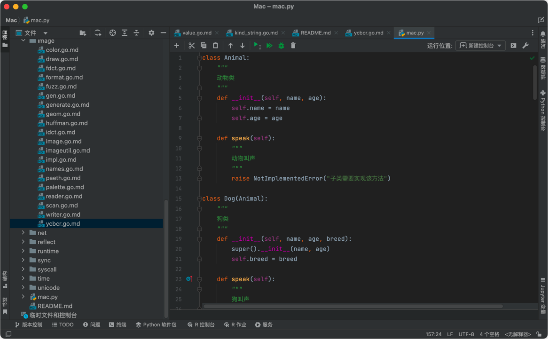Click <无解释器> interpreter status entry
The image size is (548, 339).
click(x=517, y=334)
